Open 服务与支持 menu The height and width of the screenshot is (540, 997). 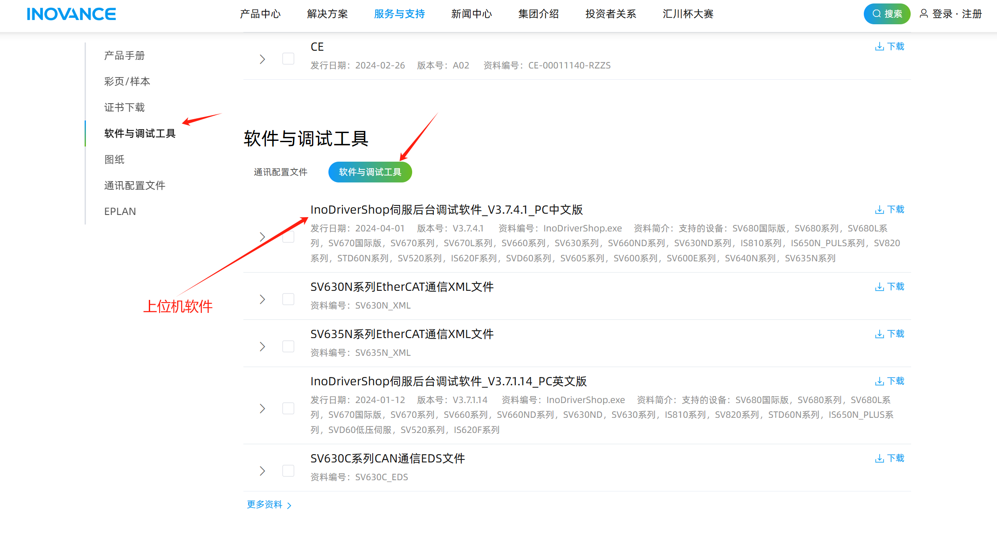tap(400, 14)
